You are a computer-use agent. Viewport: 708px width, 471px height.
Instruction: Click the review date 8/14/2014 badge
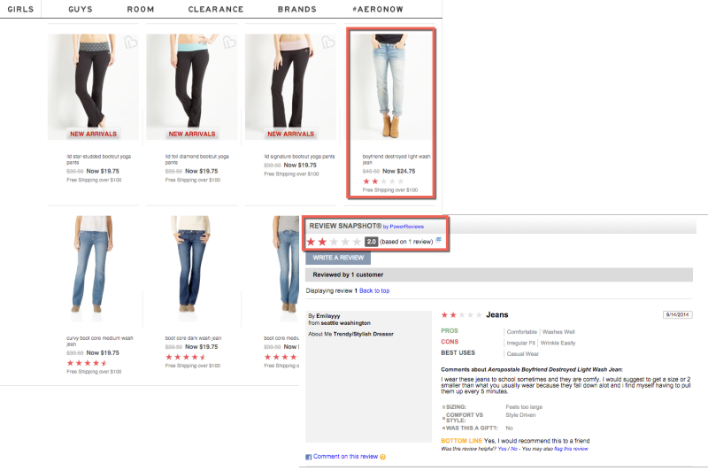tap(677, 315)
